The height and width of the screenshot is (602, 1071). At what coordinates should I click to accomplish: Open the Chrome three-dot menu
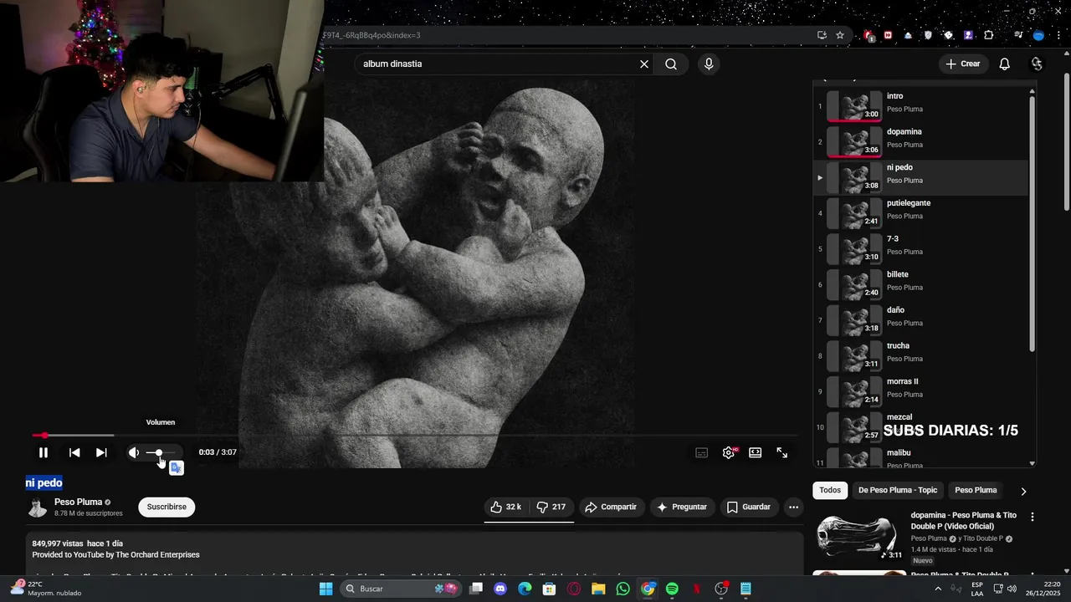[x=1057, y=35]
